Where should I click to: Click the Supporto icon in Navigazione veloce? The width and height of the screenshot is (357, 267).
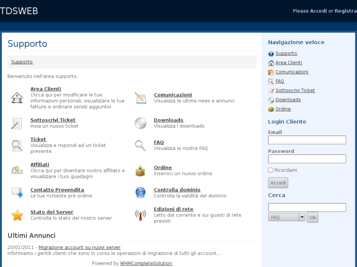point(271,53)
